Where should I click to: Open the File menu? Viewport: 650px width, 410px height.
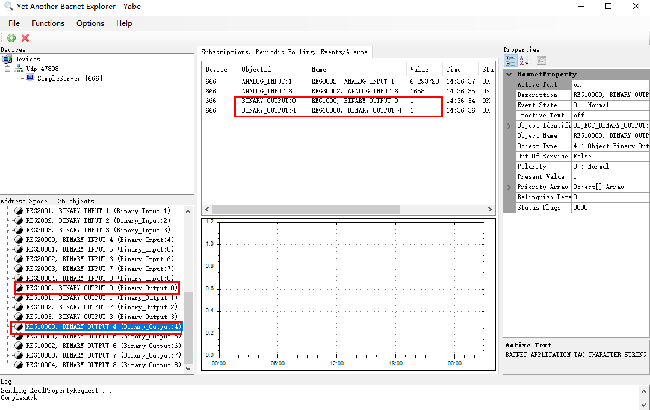pyautogui.click(x=14, y=23)
